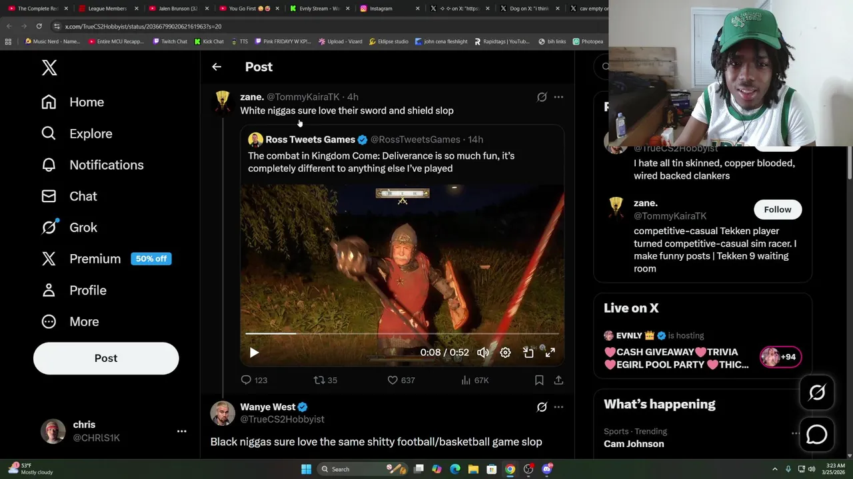This screenshot has width=853, height=479.
Task: Enter fullscreen on the video
Action: 550,353
